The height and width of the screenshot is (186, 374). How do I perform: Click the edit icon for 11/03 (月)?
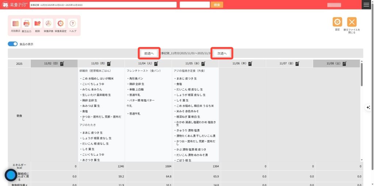coord(109,63)
